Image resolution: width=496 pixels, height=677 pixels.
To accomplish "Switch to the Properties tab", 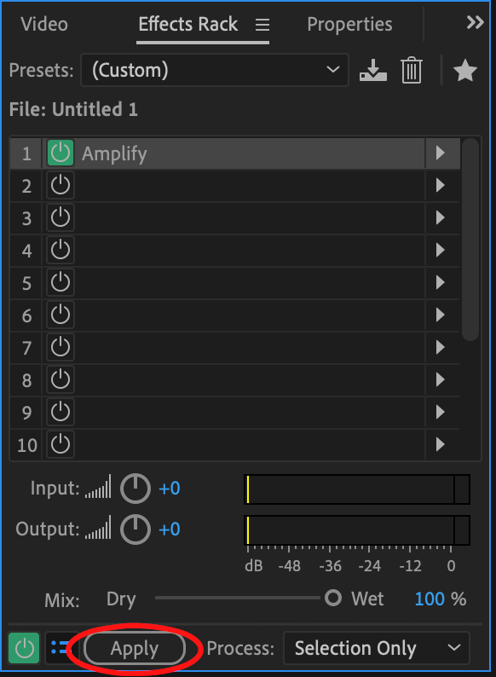I will pyautogui.click(x=349, y=24).
